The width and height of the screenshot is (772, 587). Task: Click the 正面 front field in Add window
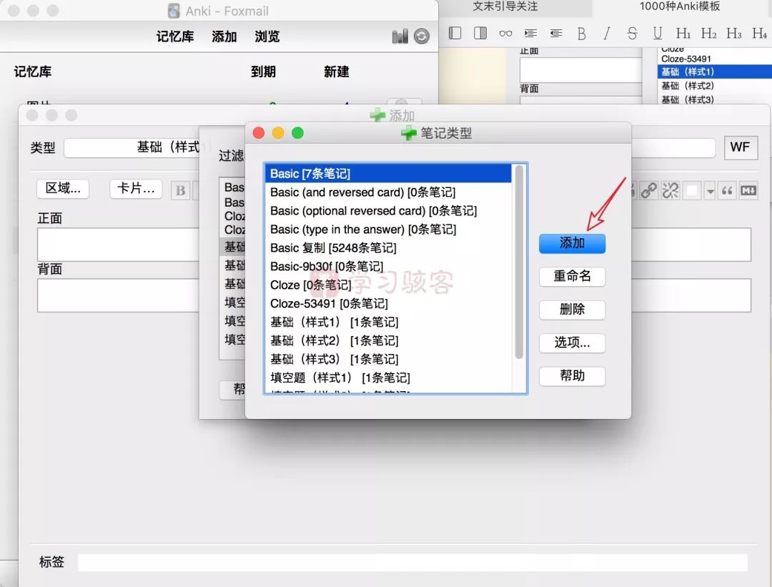(x=118, y=245)
